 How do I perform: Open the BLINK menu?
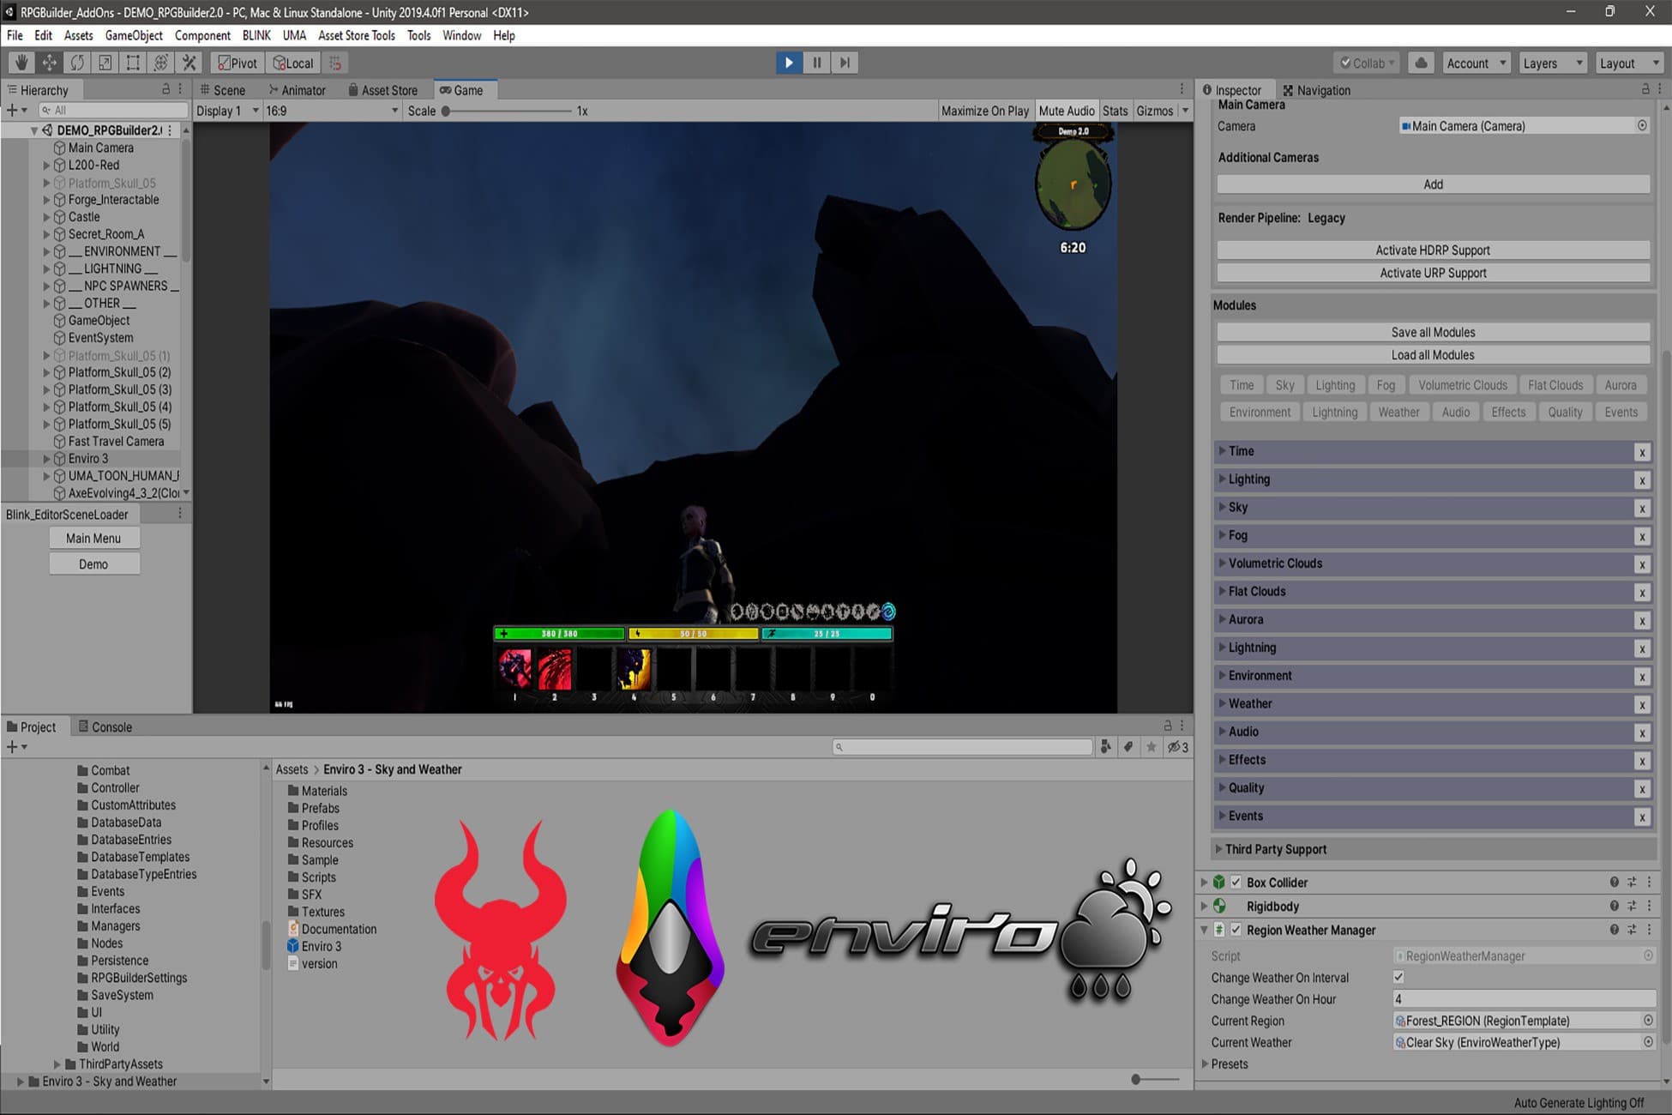tap(256, 35)
